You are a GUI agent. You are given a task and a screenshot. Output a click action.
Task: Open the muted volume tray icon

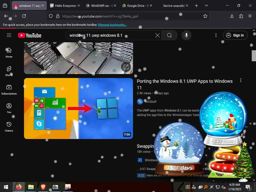point(223,187)
